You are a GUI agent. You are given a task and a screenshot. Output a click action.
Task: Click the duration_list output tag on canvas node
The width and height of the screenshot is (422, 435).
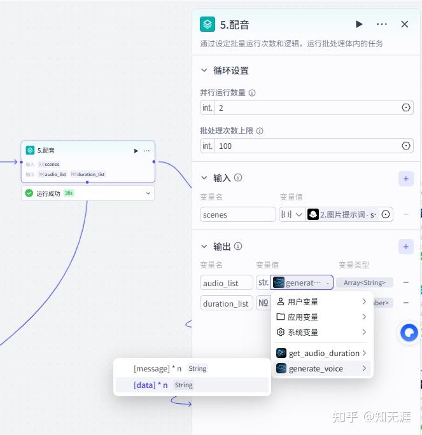click(88, 174)
